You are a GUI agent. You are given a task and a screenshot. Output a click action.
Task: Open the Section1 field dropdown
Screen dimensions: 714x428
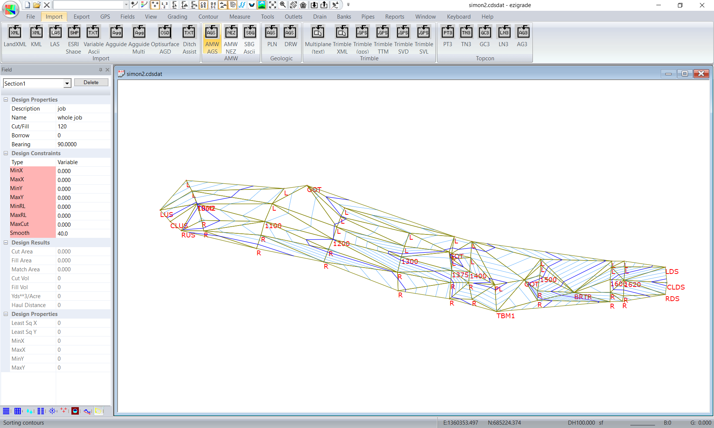[x=67, y=84]
